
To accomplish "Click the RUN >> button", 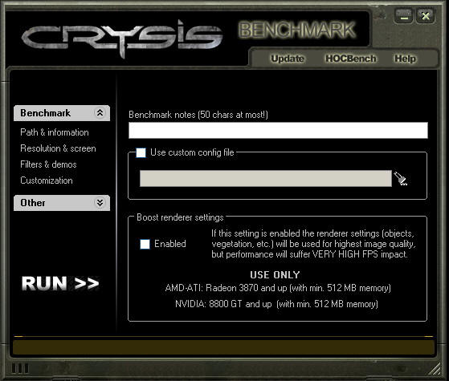I will click(x=60, y=283).
